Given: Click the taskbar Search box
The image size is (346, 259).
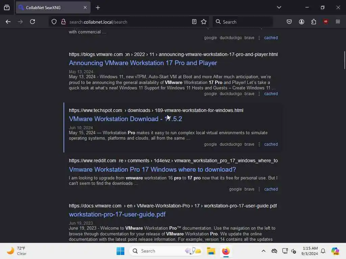Looking at the screenshot, I should pyautogui.click(x=166, y=251).
